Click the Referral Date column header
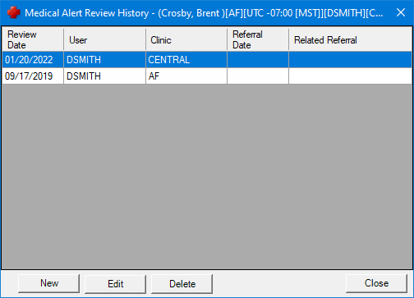The image size is (414, 298). point(258,39)
